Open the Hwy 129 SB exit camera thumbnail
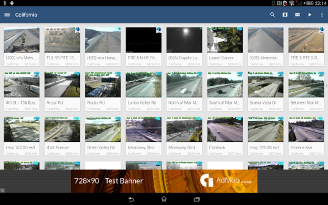This screenshot has height=205, width=328. tap(266, 129)
